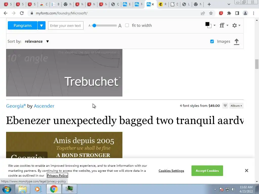This screenshot has height=194, width=259.
Task: Close the active MyFonts tab
Action: [x=153, y=4]
